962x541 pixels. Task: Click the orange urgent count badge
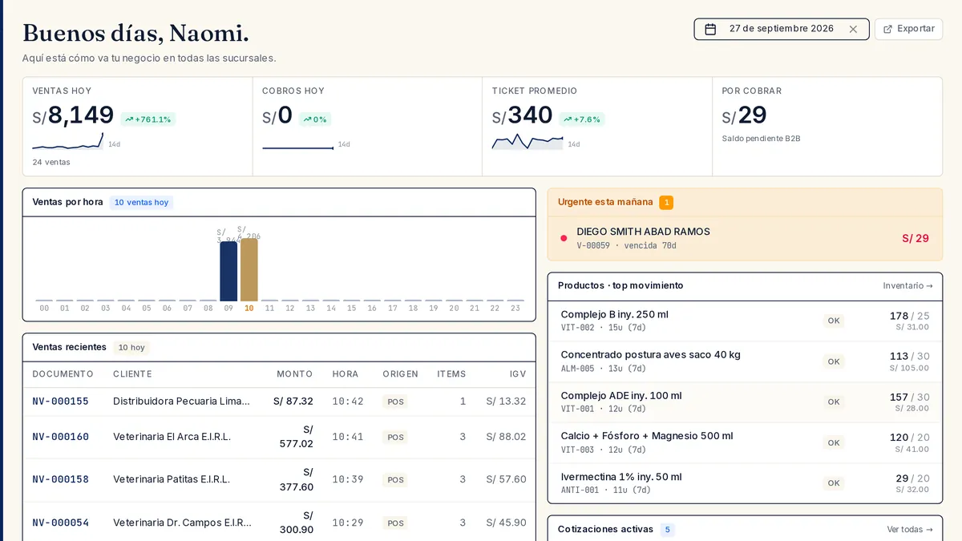coord(666,203)
